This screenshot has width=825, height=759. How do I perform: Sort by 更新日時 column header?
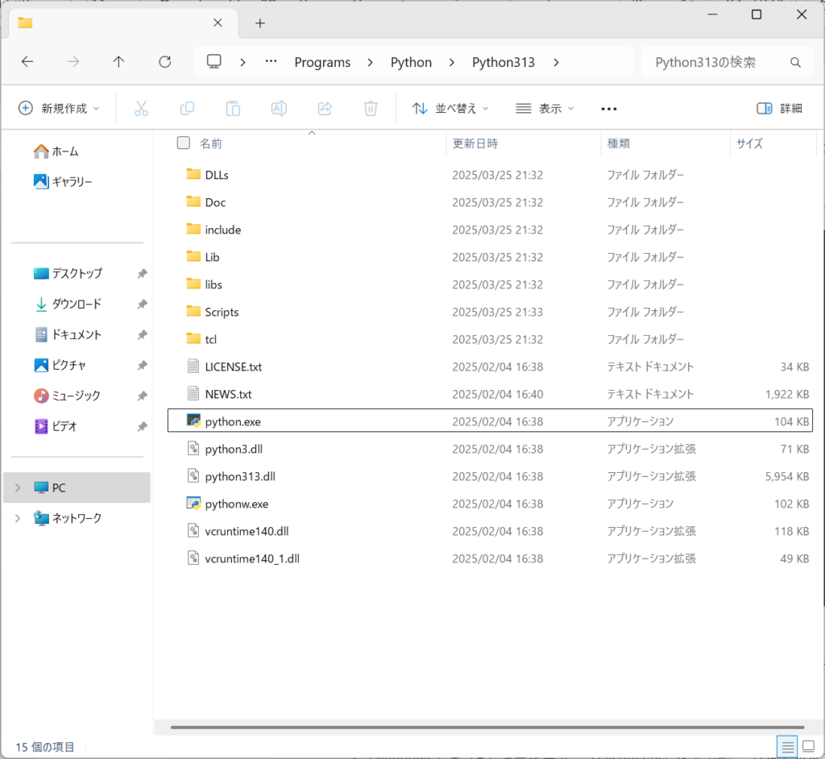click(475, 143)
